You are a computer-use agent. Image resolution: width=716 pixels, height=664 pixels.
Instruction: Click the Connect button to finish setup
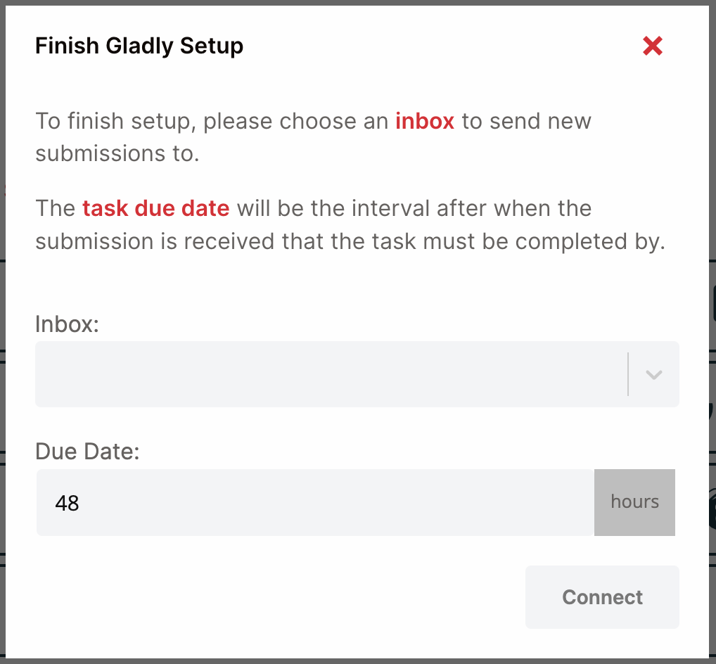coord(601,596)
